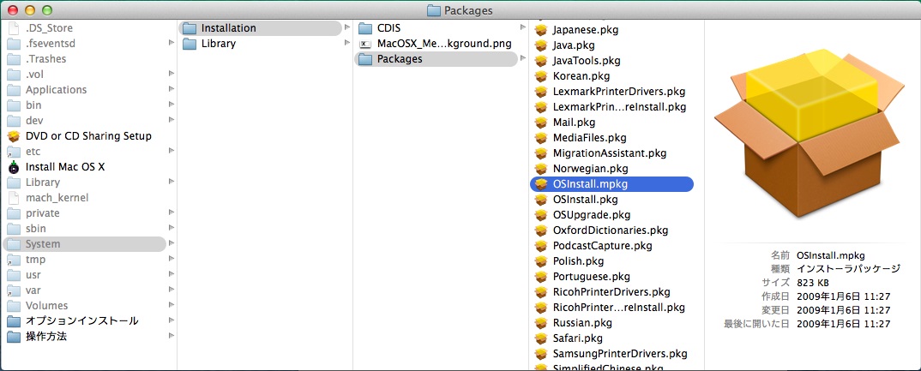Click the Install Mac OS X app icon
This screenshot has height=371, width=921.
pos(14,167)
